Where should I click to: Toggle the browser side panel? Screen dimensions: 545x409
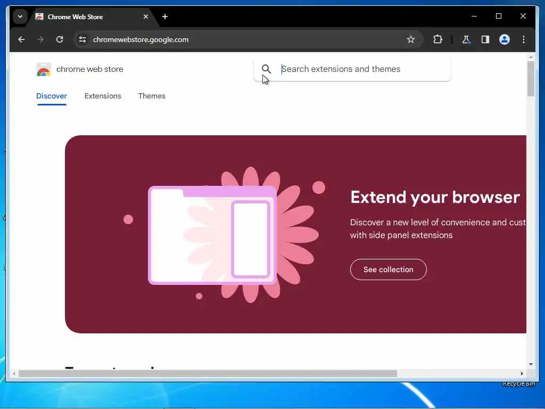tap(485, 39)
